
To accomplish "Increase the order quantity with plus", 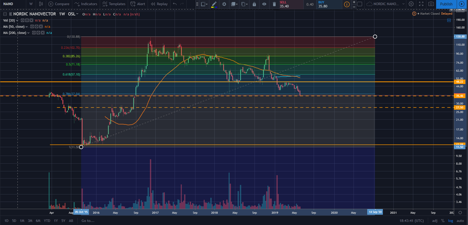I will pyautogui.click(x=354, y=2).
